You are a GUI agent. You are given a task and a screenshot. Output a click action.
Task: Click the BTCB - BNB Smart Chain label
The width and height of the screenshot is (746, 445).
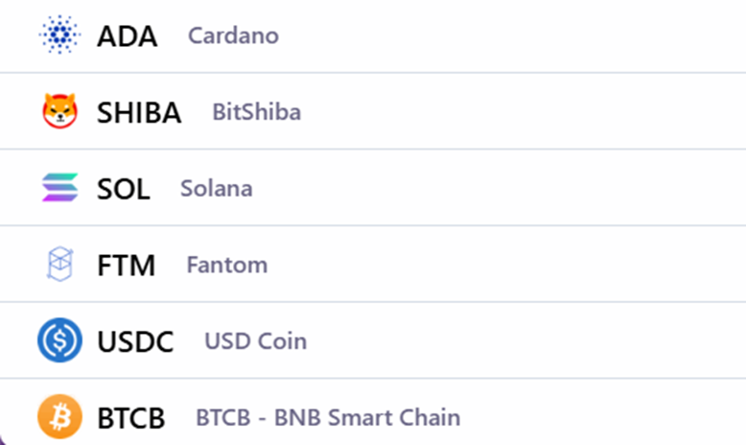[328, 418]
